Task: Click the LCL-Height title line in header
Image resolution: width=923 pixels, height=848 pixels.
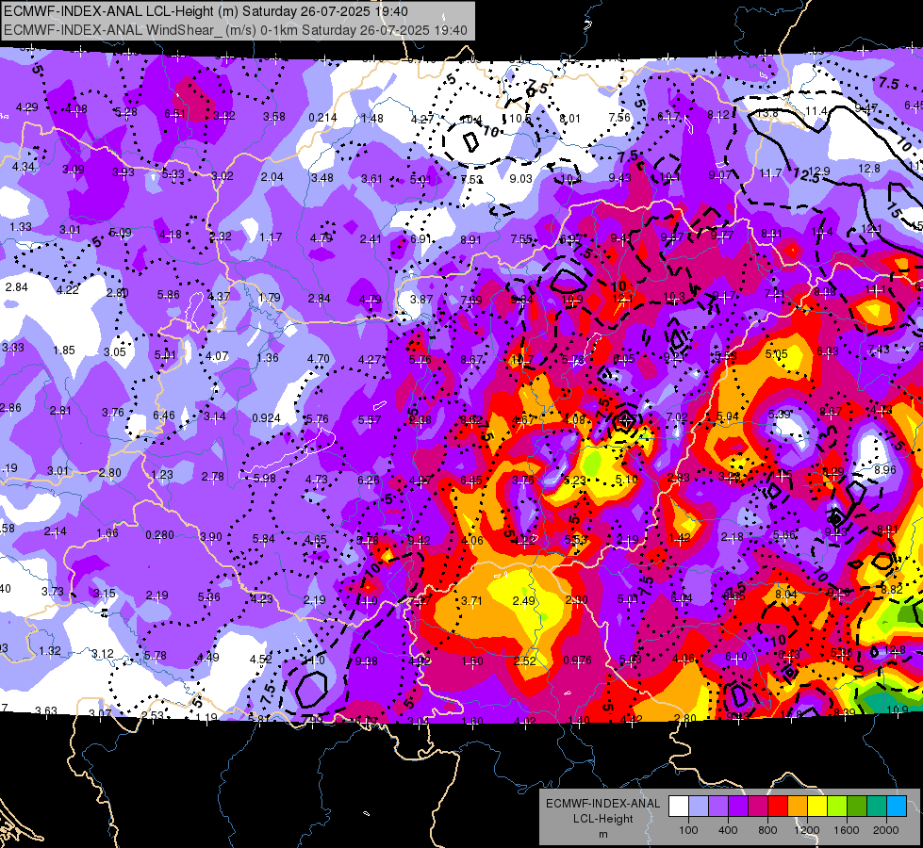Action: tap(206, 11)
